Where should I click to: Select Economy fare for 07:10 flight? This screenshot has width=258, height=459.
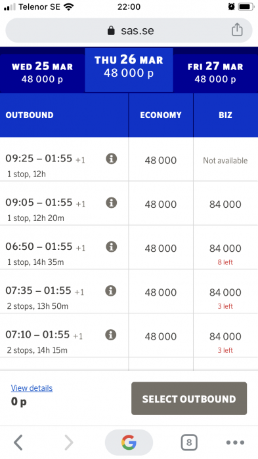(x=161, y=336)
